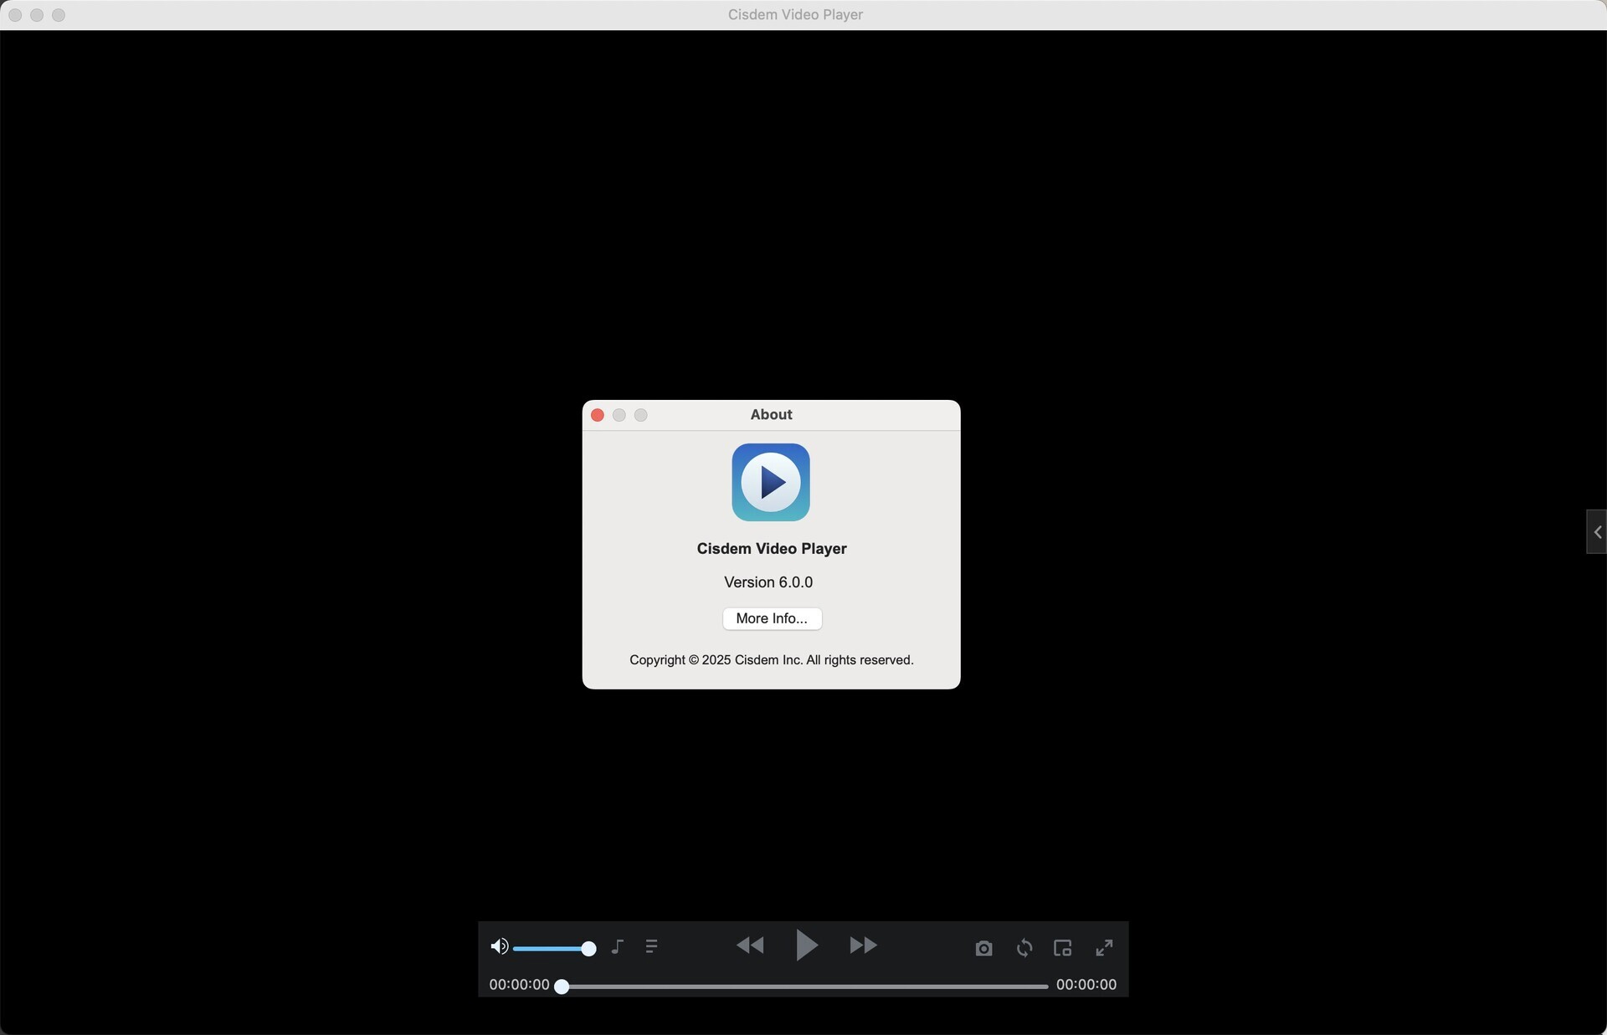
Task: Open the playlist list icon
Action: pos(652,947)
